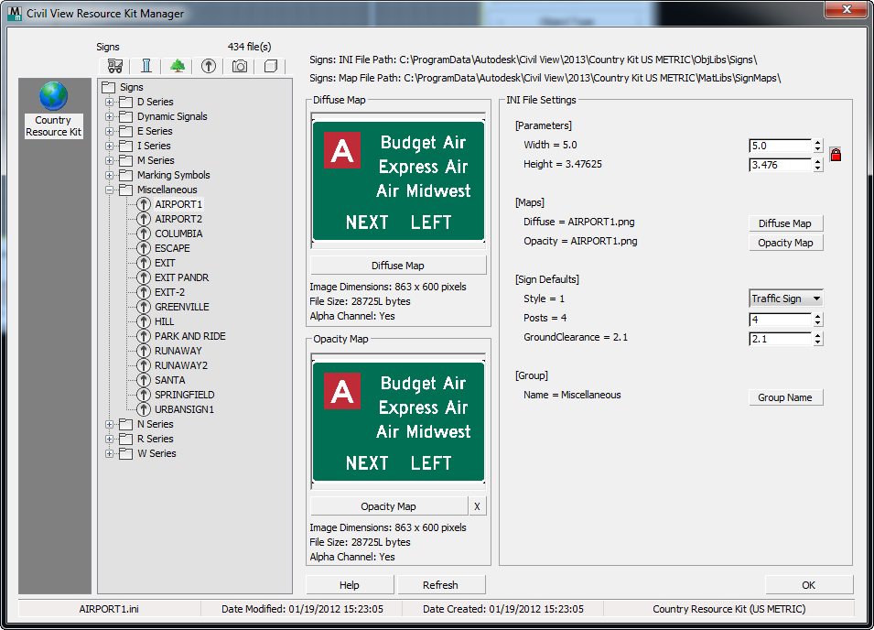The height and width of the screenshot is (630, 874).
Task: Click the GroundClearance value field
Action: coord(781,339)
